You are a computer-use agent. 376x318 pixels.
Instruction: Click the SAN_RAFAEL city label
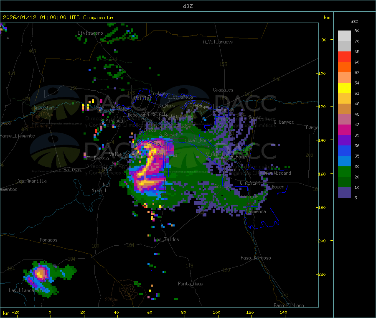153,114
